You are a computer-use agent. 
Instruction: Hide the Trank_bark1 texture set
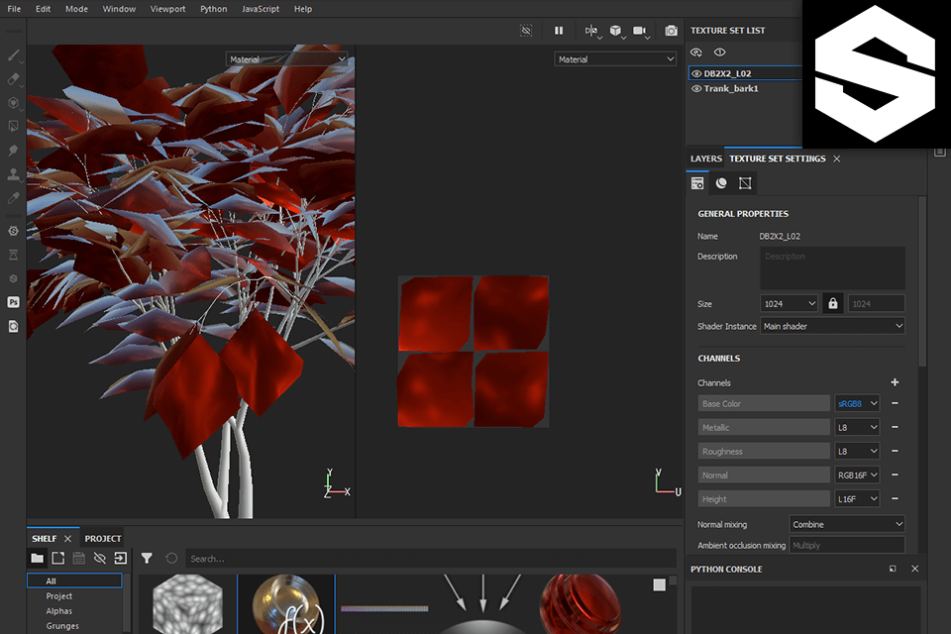[x=696, y=88]
